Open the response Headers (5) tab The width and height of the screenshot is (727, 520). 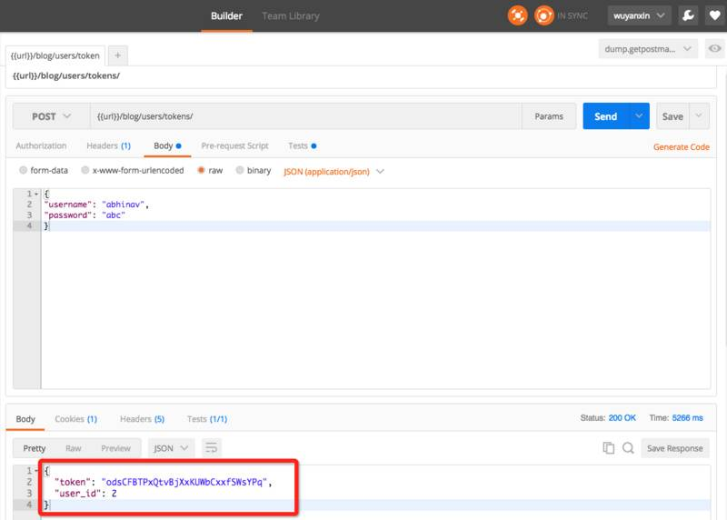[142, 419]
